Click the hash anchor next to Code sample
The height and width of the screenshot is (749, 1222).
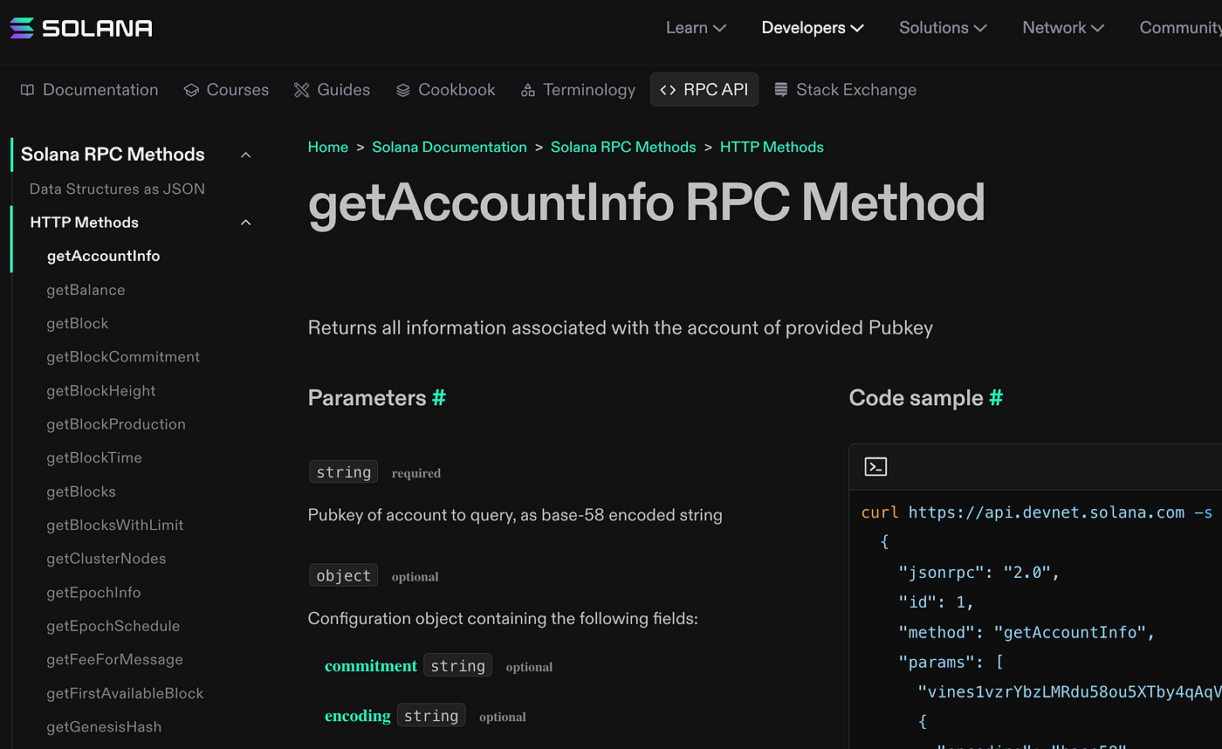996,398
